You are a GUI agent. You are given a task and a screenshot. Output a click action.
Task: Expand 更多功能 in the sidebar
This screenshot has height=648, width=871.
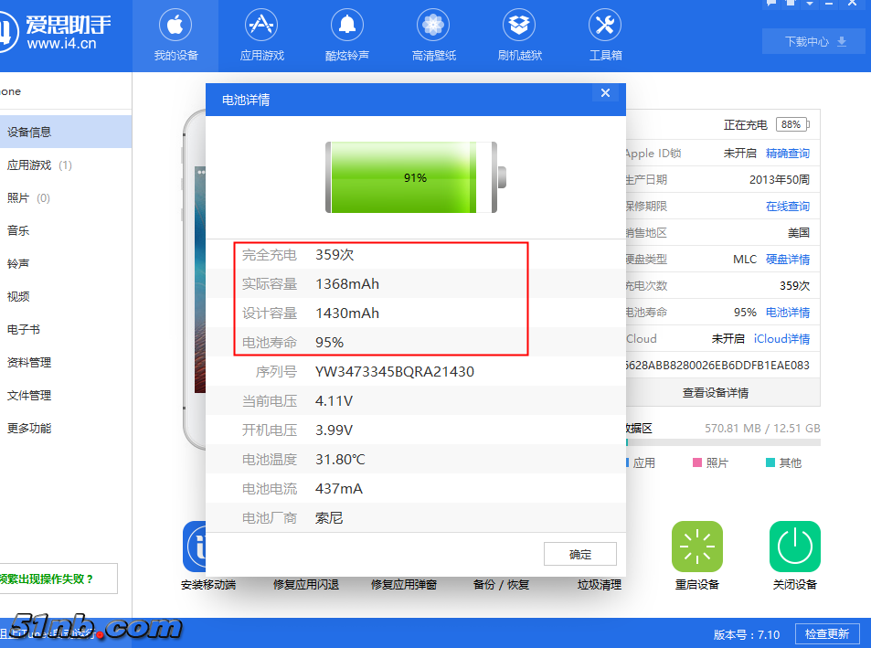29,428
